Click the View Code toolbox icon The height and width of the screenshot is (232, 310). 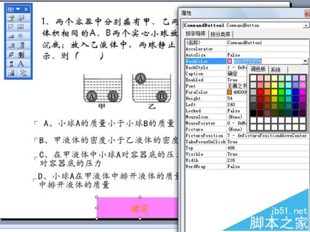21,18
